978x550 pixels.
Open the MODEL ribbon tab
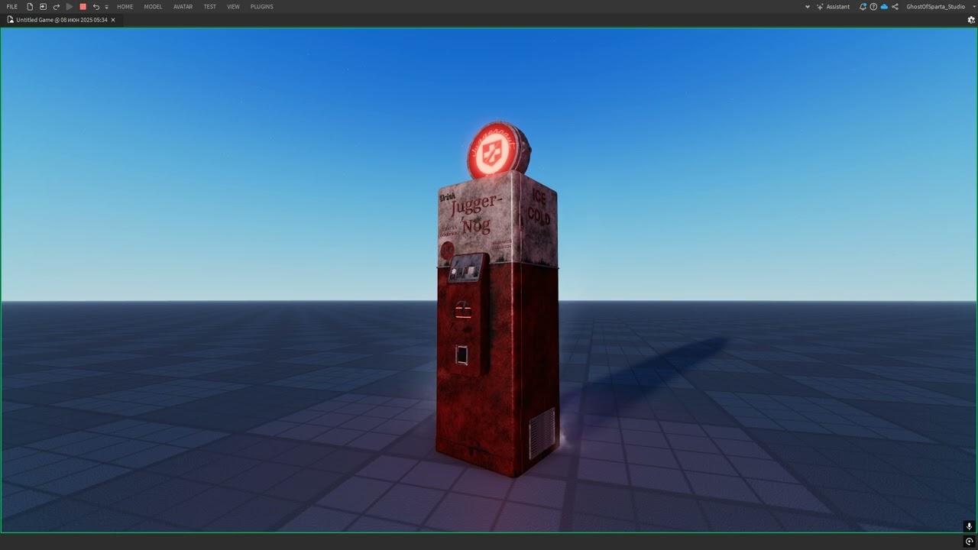coord(153,7)
